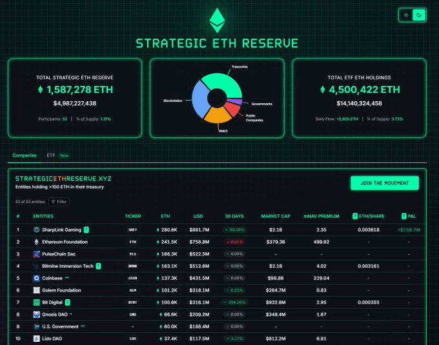Sort table by 30 Days column
The height and width of the screenshot is (345, 439).
(x=234, y=216)
